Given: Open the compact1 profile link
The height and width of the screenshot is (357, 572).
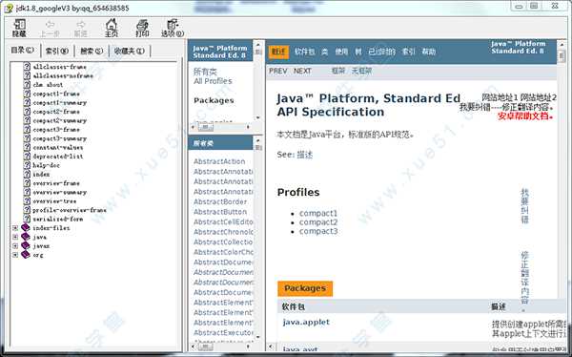Looking at the screenshot, I should [x=318, y=214].
